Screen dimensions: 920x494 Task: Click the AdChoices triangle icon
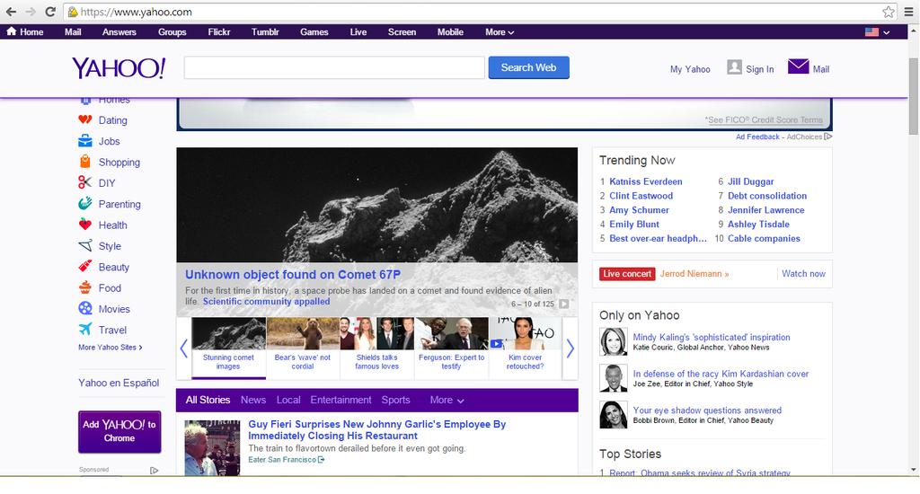(827, 137)
